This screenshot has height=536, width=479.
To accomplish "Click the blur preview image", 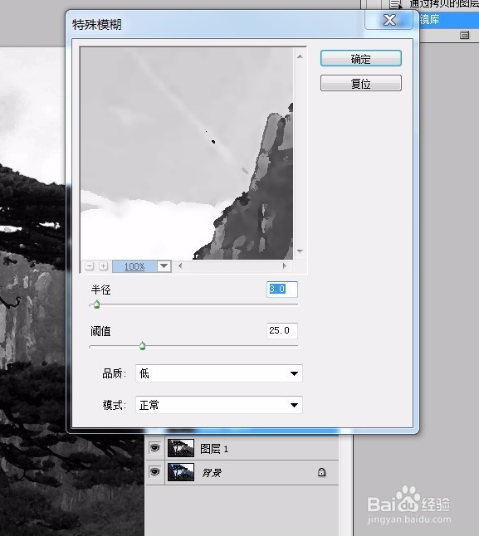I will [x=187, y=153].
